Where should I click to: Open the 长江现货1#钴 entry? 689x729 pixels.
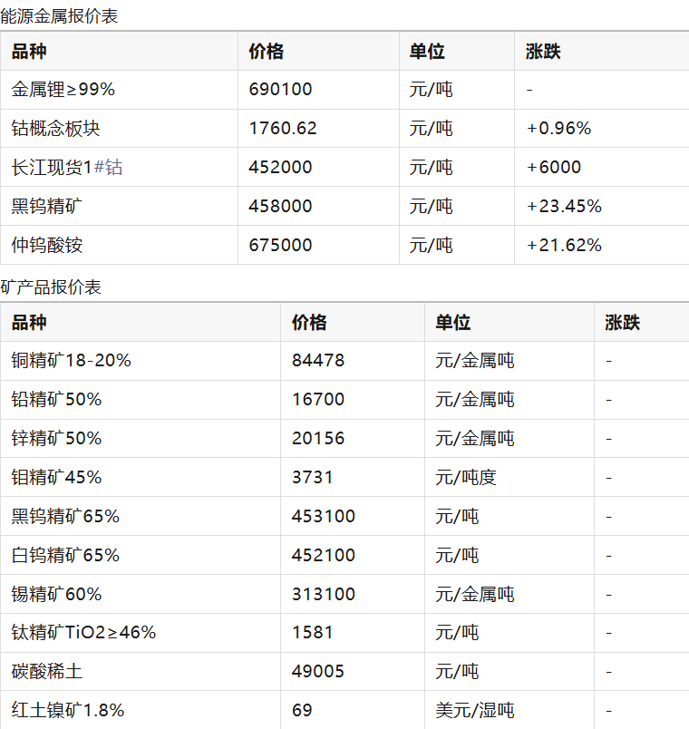pos(67,168)
